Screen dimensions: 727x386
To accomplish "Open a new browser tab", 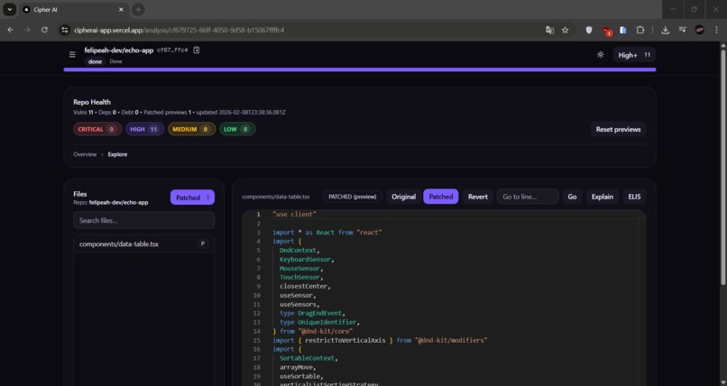I will click(x=138, y=9).
